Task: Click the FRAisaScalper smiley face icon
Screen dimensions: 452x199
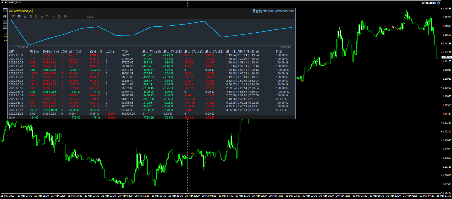Action: (x=438, y=3)
